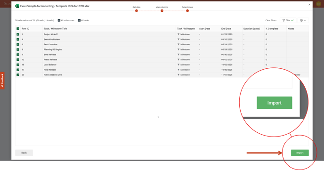Image resolution: width=324 pixels, height=170 pixels.
Task: Click the end date 03/10/2025
Action: [x=227, y=39]
